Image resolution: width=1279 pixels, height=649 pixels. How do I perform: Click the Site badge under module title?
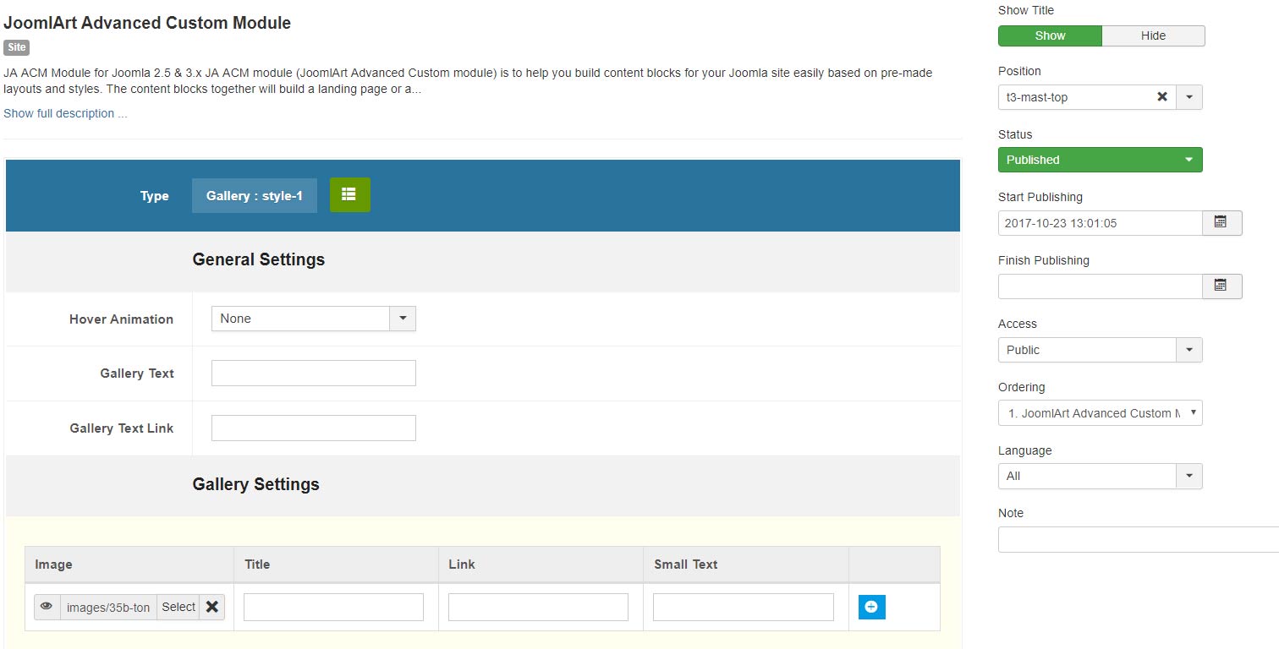coord(16,47)
